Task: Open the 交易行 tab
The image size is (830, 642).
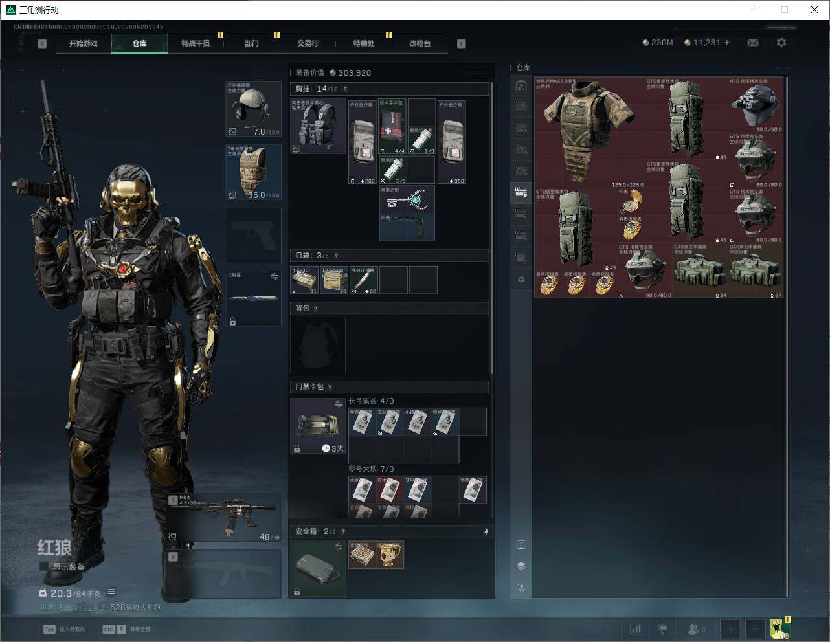Action: click(308, 43)
